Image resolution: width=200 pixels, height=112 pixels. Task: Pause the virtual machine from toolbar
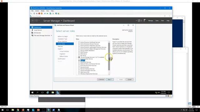[x=45, y=13]
